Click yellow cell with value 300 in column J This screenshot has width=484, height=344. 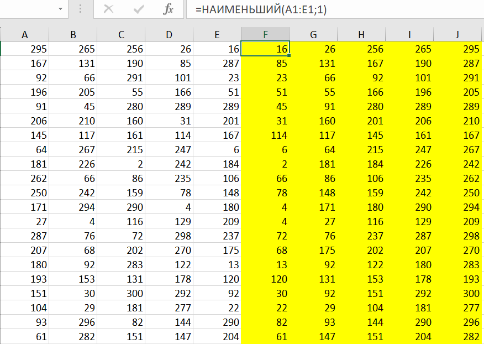pos(457,294)
